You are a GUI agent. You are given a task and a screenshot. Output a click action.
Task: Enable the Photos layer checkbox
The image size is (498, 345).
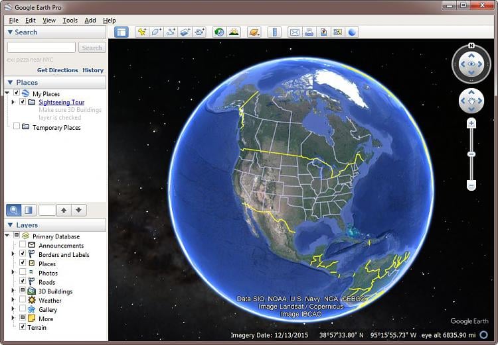pos(23,271)
